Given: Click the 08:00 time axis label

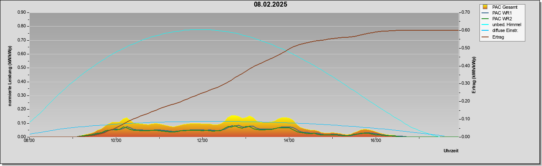Looking at the screenshot, I should click(x=29, y=141).
